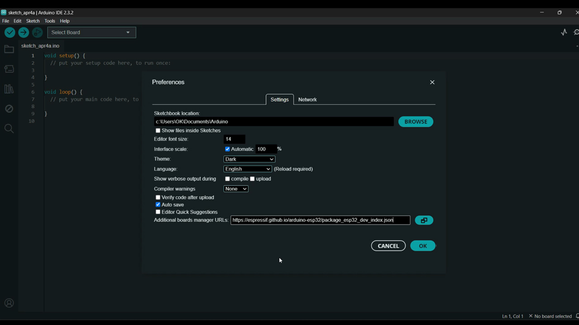
Task: Click the Verify checkmark icon
Action: 9,32
